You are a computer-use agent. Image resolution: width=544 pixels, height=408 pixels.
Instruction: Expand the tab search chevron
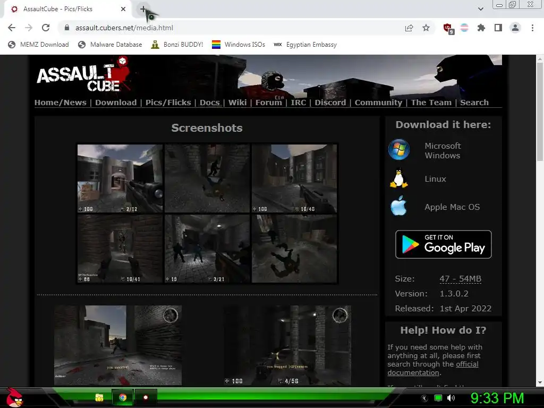pos(480,9)
